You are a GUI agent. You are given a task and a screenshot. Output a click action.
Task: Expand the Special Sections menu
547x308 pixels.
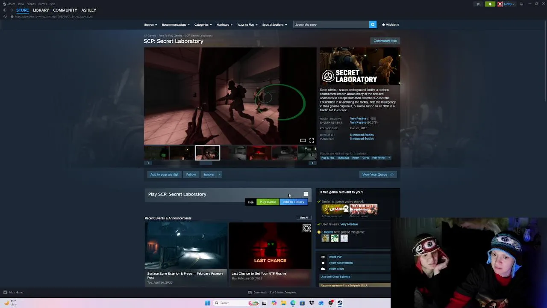(x=274, y=24)
